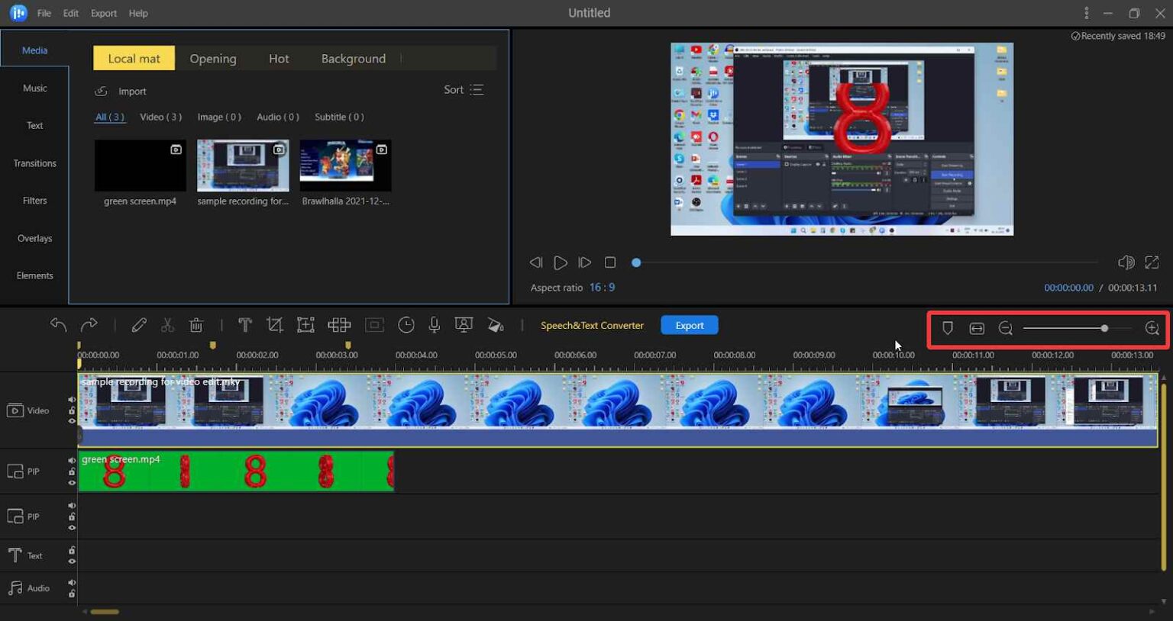Screen dimensions: 1173x621
Task: Filter media by Audio (0)
Action: [278, 117]
